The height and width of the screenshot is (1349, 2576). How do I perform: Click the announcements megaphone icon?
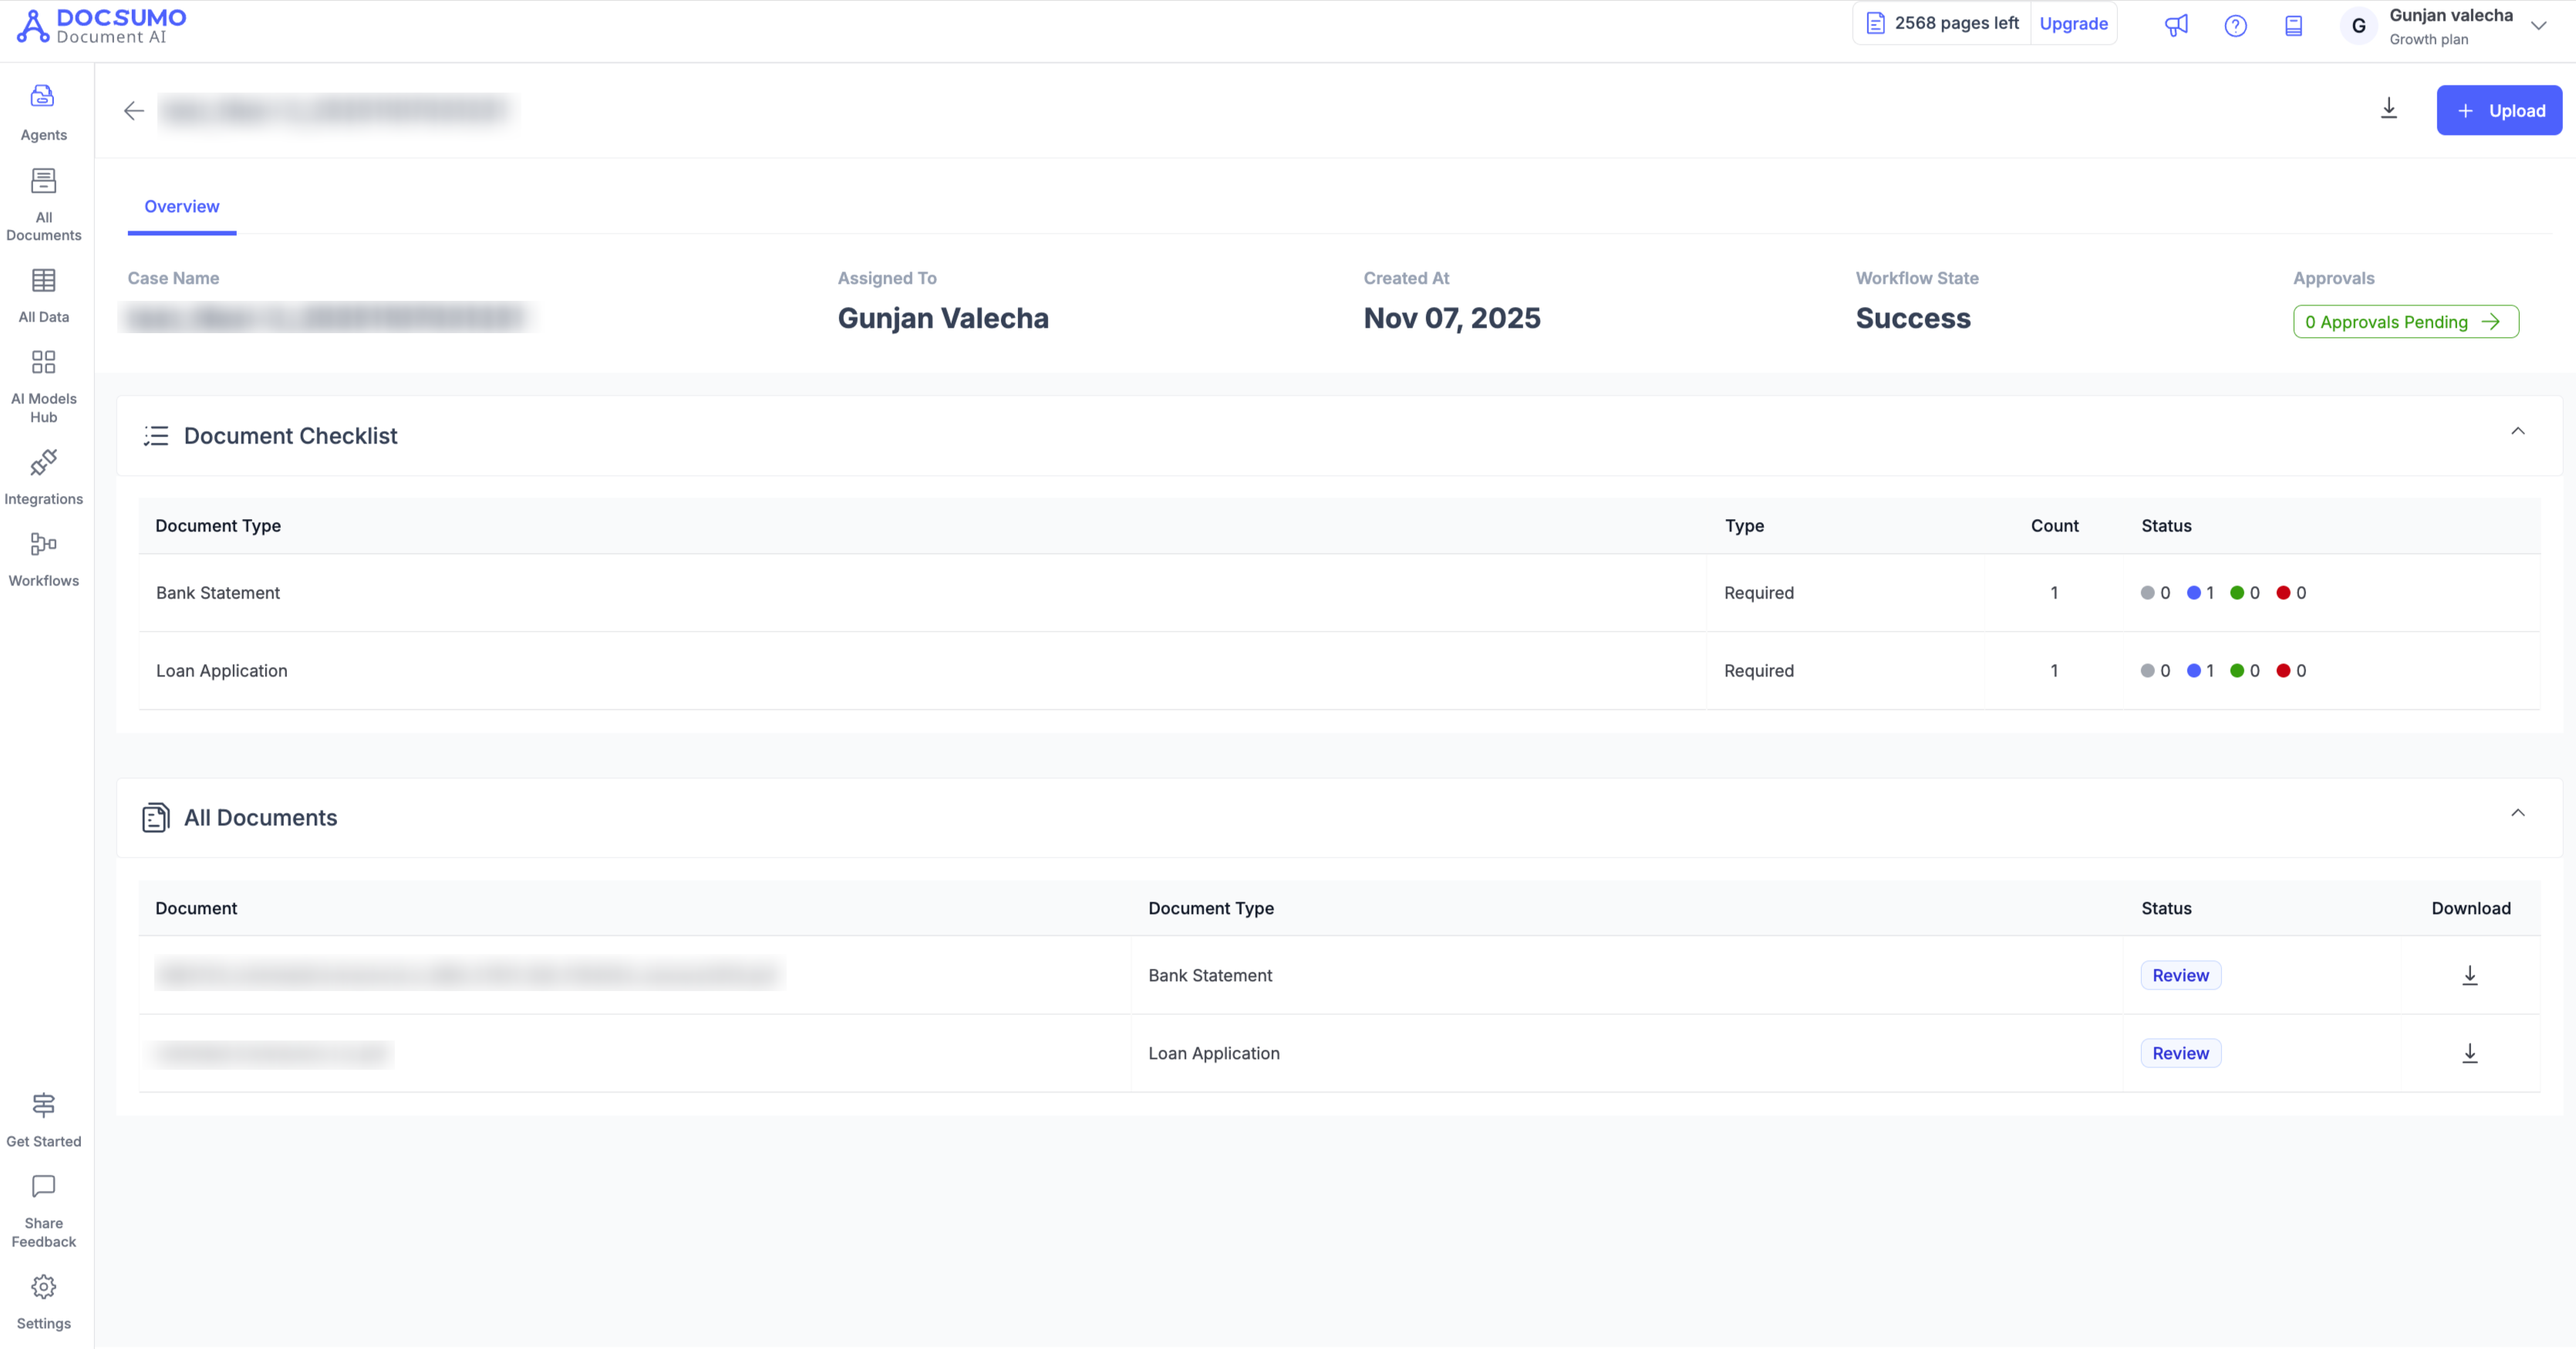(2176, 25)
